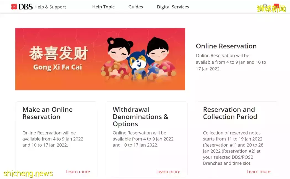Viewport: 290px width, 179px height.
Task: Open the Help Topic menu
Action: pos(103,7)
